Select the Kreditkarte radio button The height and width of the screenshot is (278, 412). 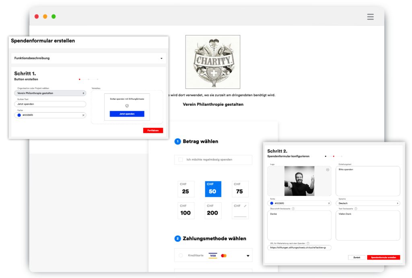pyautogui.click(x=181, y=255)
